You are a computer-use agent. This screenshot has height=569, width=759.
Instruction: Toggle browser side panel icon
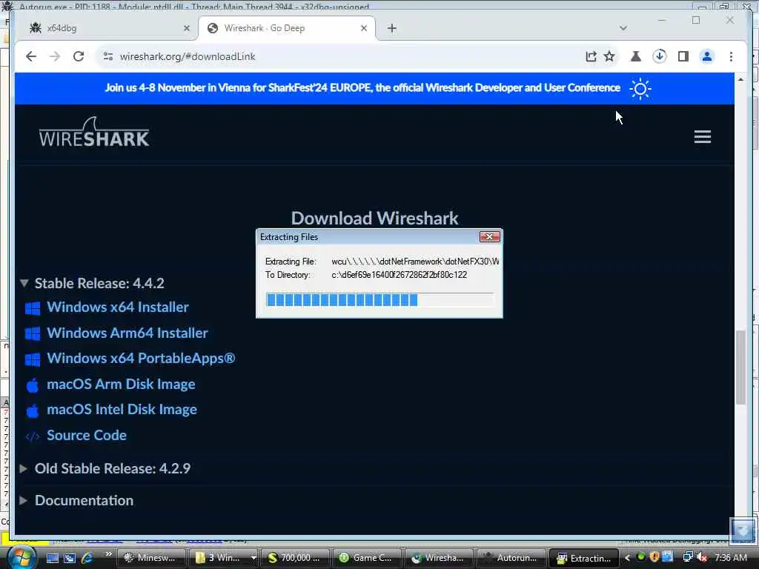click(x=683, y=56)
